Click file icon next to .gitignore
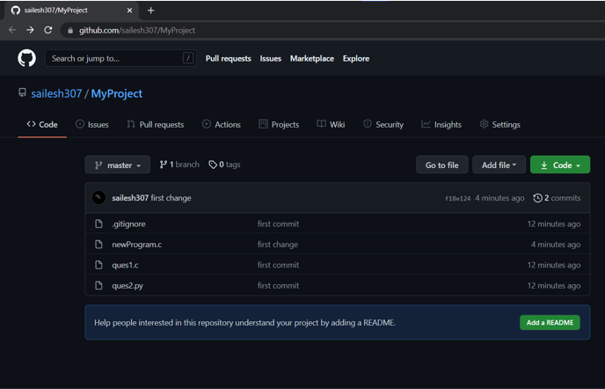Image resolution: width=605 pixels, height=389 pixels. [98, 224]
